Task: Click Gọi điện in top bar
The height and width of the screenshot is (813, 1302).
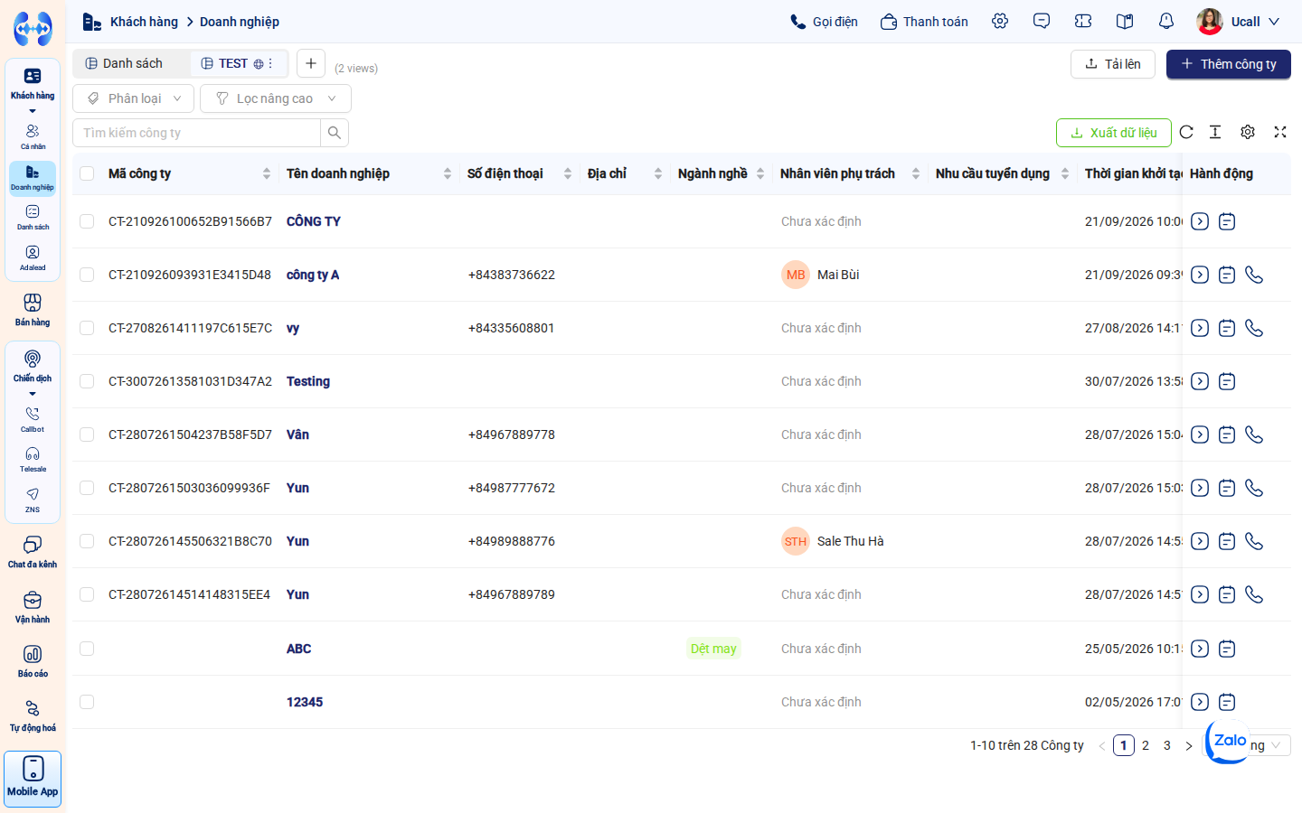Action: click(824, 22)
